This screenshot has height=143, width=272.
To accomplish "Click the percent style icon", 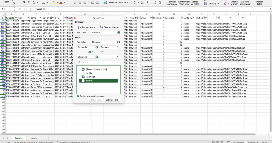I will click(x=142, y=2).
